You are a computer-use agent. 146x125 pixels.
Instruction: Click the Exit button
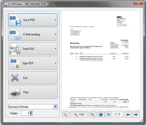pos(33,78)
